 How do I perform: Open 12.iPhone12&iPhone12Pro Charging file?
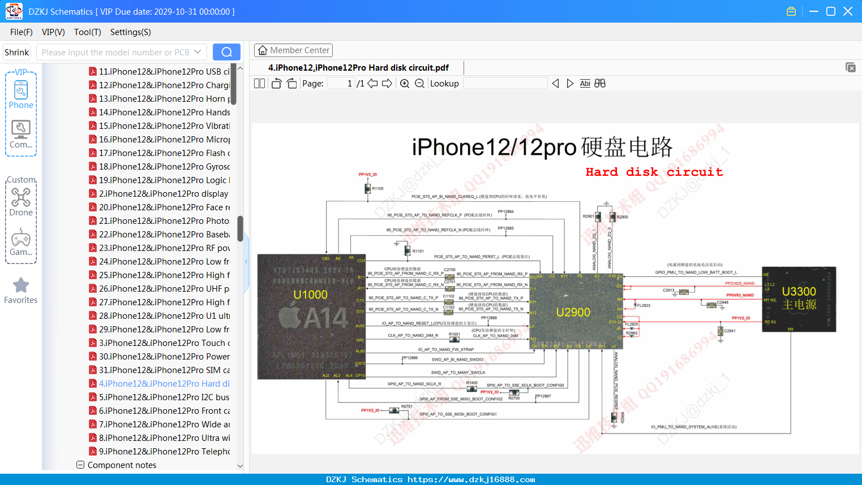(159, 85)
